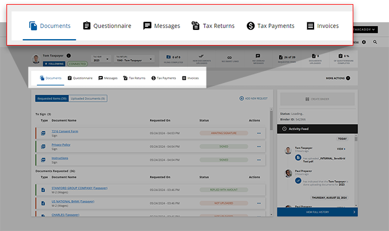Click checkmark icon in Paul Preparer activity
389x231 pixels.
pos(298,181)
